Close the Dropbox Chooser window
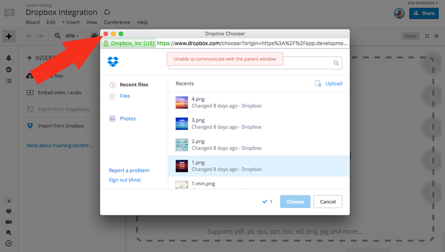The image size is (445, 252). [106, 34]
